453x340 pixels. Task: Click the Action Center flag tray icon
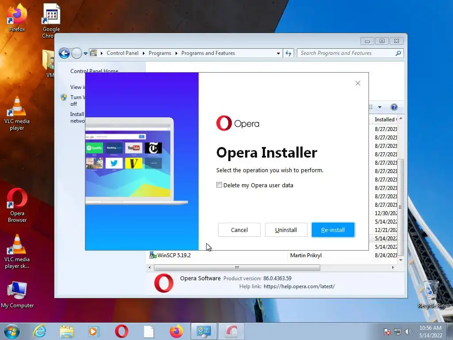387,332
